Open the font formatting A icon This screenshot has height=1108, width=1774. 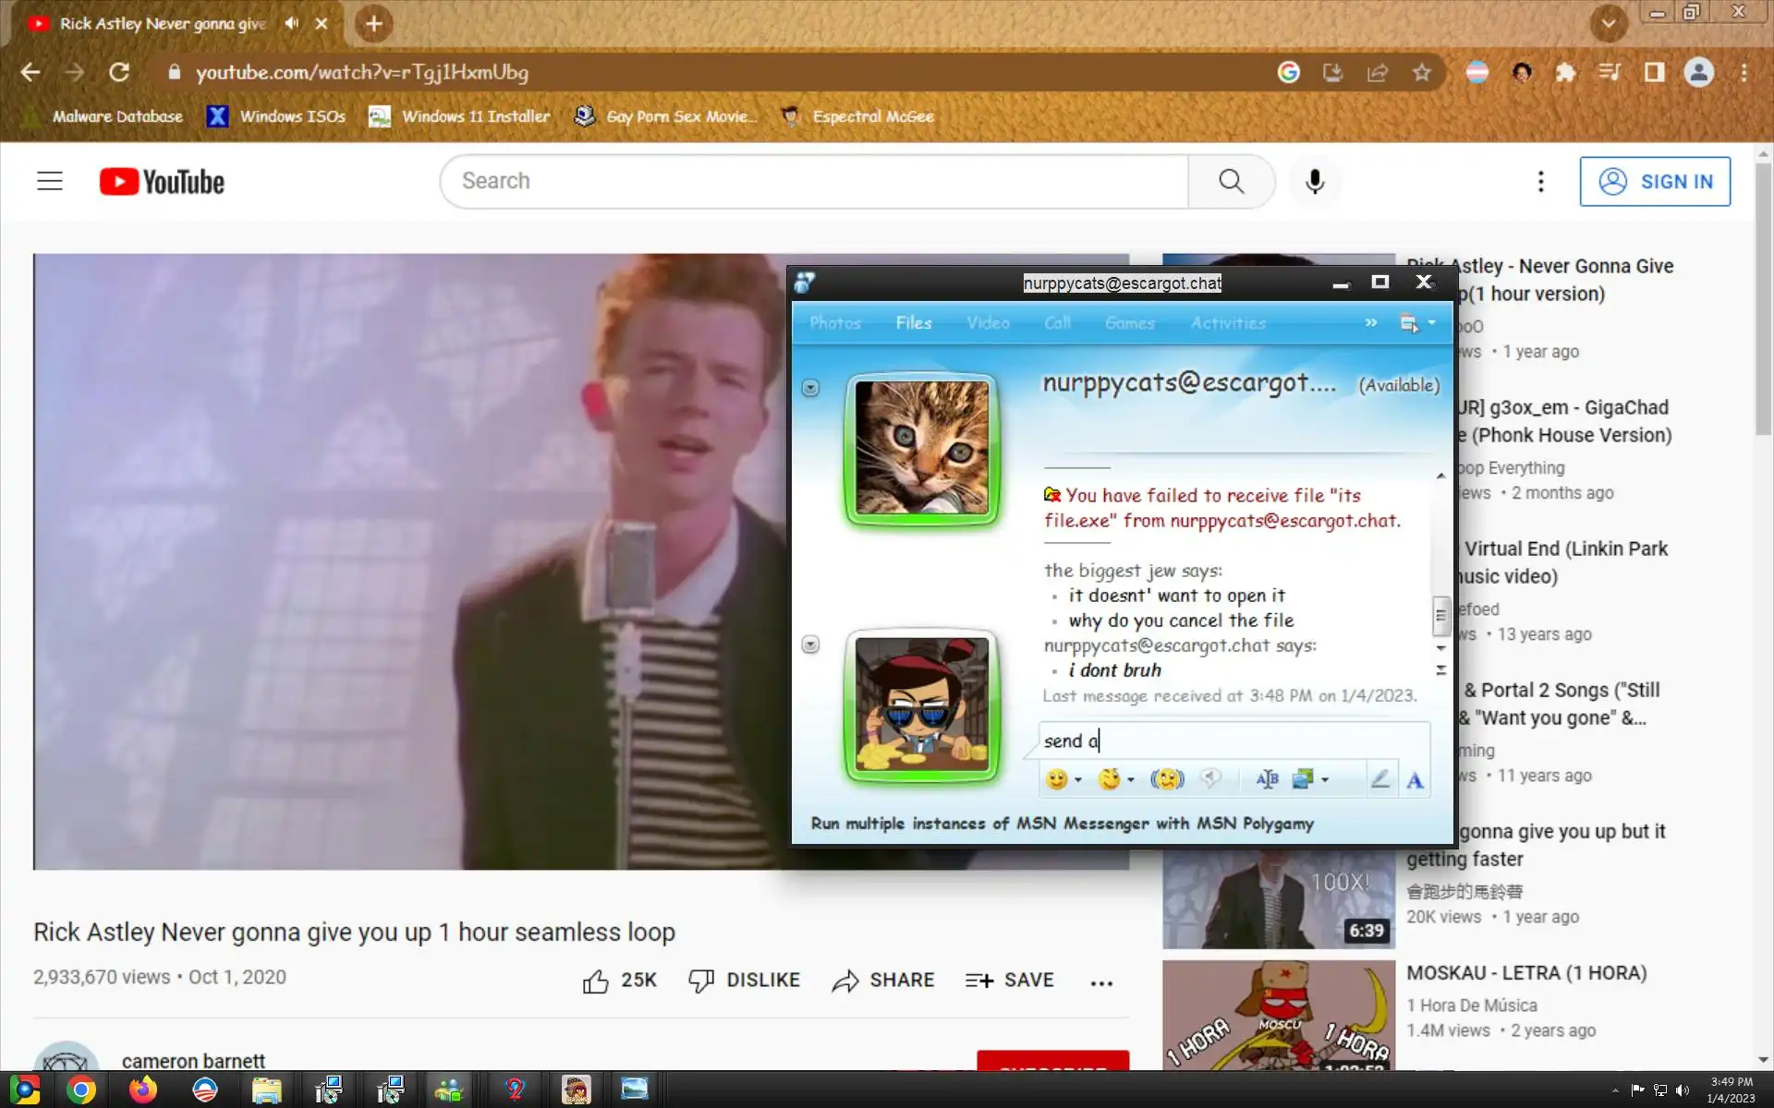(1415, 781)
